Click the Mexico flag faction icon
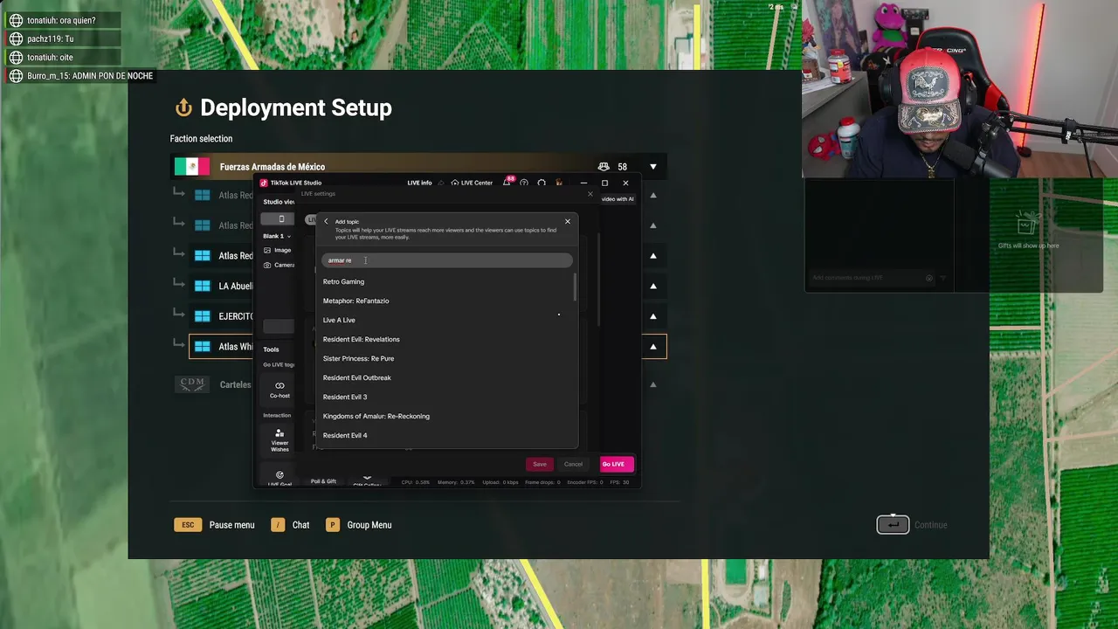This screenshot has width=1118, height=629. pyautogui.click(x=191, y=166)
